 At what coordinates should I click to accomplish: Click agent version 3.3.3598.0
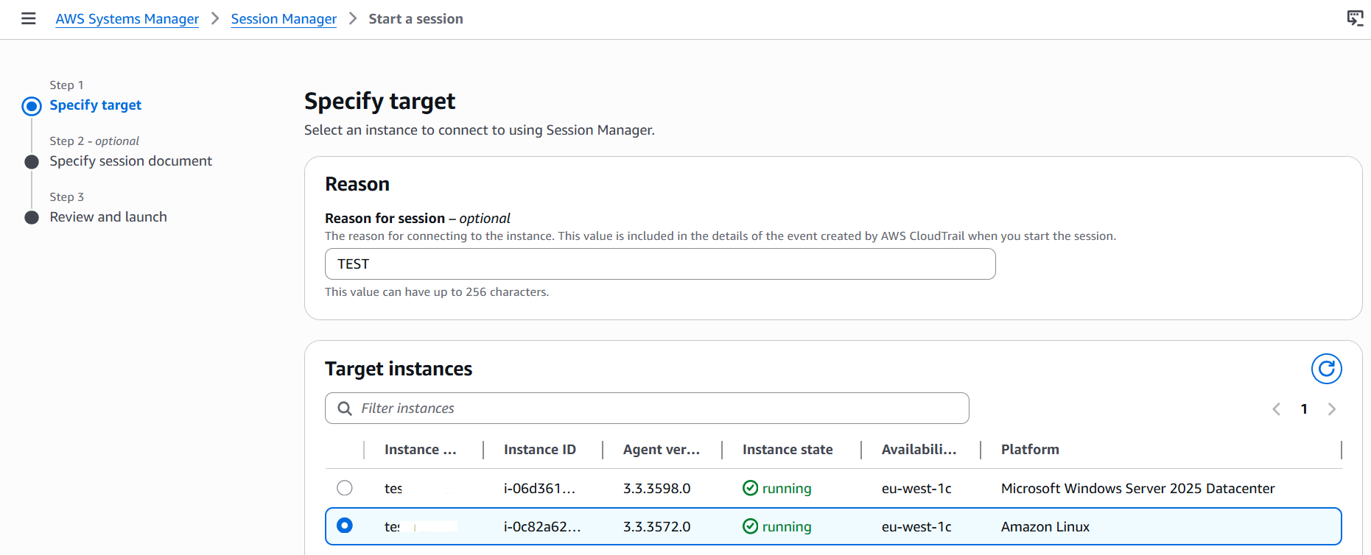click(657, 489)
